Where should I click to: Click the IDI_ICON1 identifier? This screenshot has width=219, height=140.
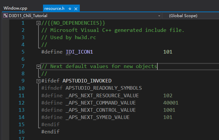click(x=79, y=52)
